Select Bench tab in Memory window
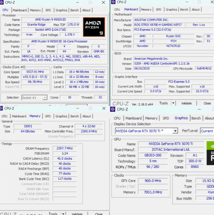The image size is (214, 215). coord(74,116)
